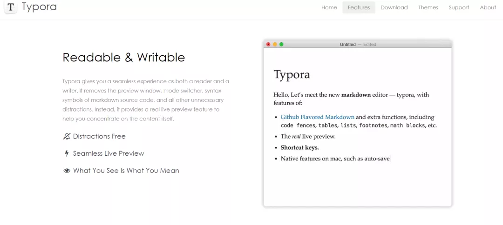The image size is (503, 225).
Task: Click the yellow minimize dot on Untitled window
Action: pyautogui.click(x=275, y=45)
